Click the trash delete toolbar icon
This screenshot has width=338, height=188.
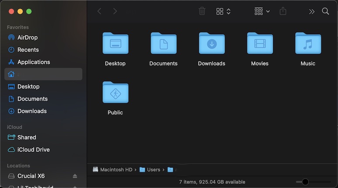[x=202, y=11]
